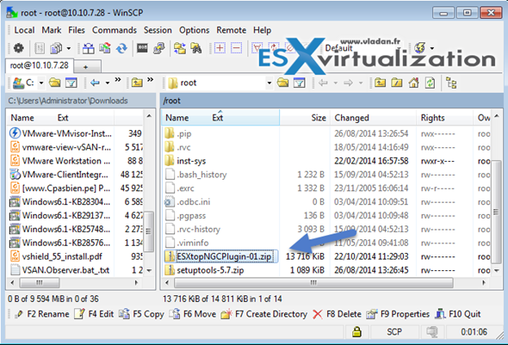Select the root@10.10.7.28 session tab
This screenshot has height=345, width=508.
click(x=40, y=65)
